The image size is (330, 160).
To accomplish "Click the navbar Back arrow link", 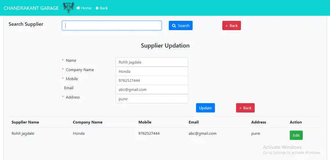I will point(102,8).
